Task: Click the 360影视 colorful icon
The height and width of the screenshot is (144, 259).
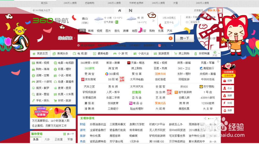Action: tap(107, 74)
